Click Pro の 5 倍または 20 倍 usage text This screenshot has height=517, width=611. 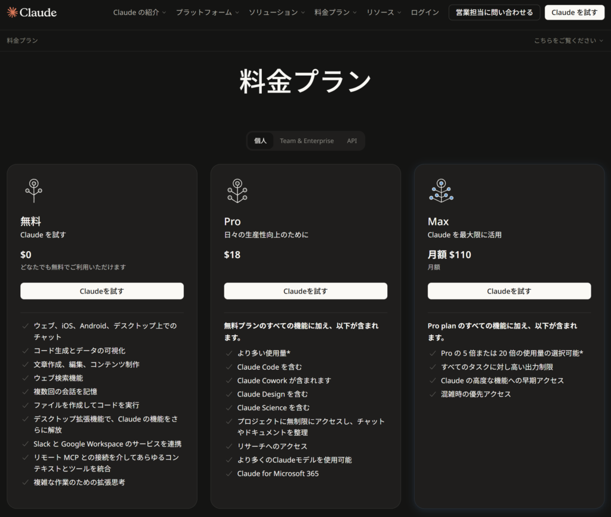pos(512,353)
